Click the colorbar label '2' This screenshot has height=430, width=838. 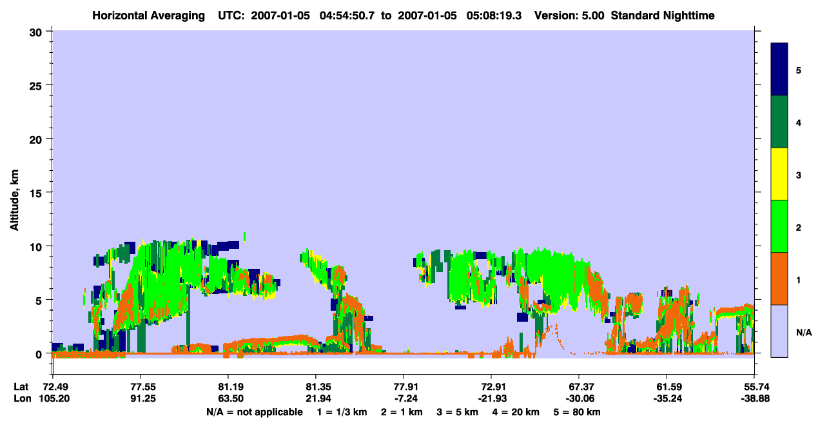point(799,227)
